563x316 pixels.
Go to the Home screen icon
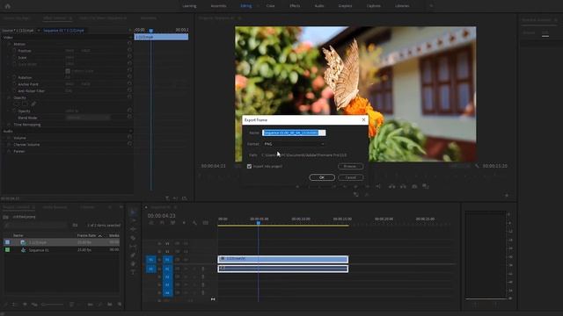[8, 6]
